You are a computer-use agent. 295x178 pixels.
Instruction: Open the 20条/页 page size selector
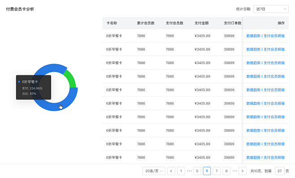point(154,171)
